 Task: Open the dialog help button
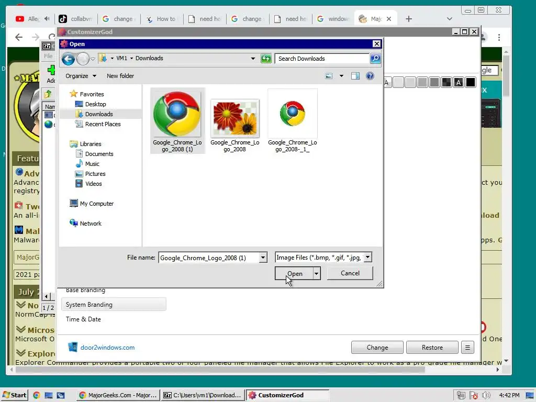(x=370, y=76)
